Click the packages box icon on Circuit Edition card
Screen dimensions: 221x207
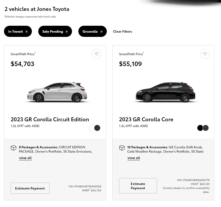14,148
